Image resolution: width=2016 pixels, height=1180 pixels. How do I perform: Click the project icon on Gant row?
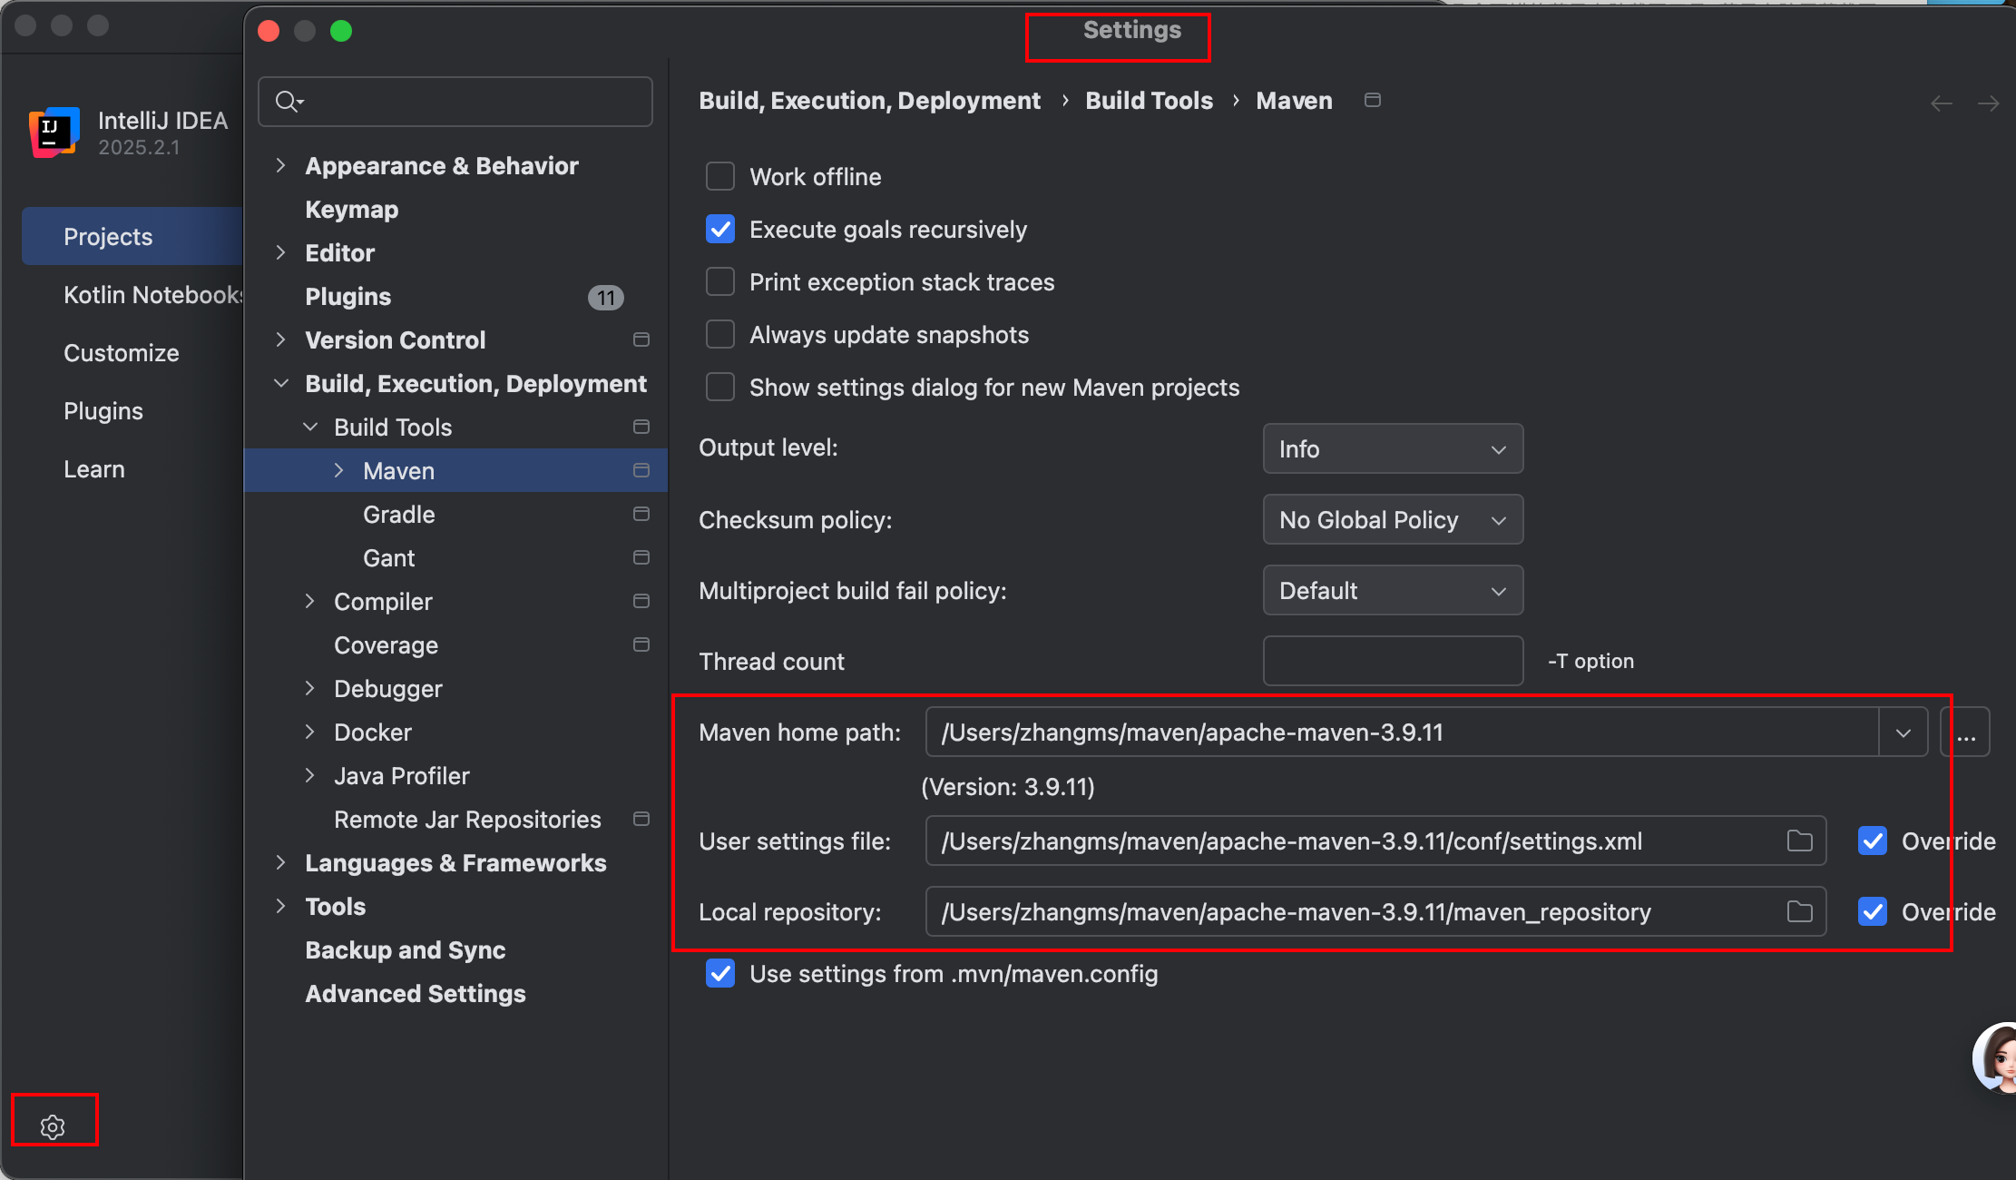pos(641,557)
